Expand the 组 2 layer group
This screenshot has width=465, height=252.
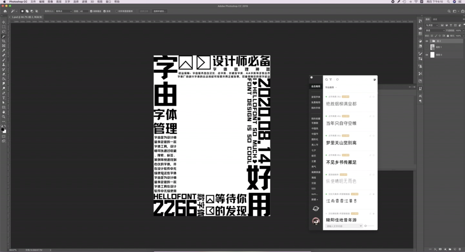(x=431, y=41)
